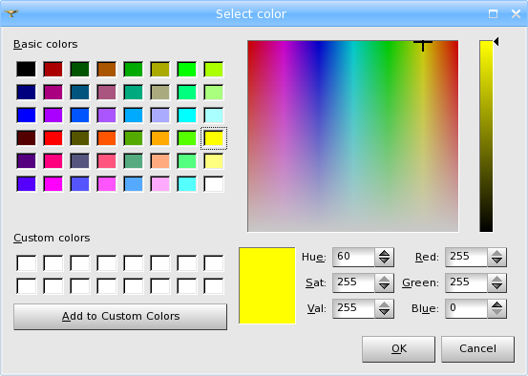The height and width of the screenshot is (376, 528).
Task: Cancel the color selection dialog
Action: [477, 349]
